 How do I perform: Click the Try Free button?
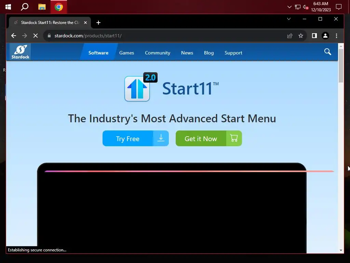point(135,138)
